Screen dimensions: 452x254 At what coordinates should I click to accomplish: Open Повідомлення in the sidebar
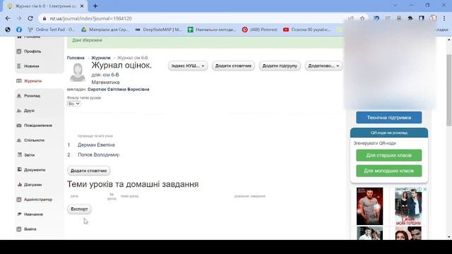[x=38, y=126]
